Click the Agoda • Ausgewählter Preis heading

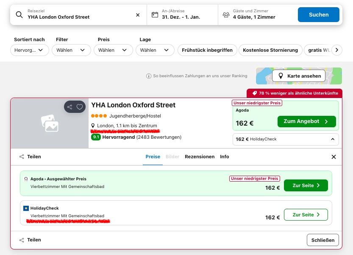(58, 179)
